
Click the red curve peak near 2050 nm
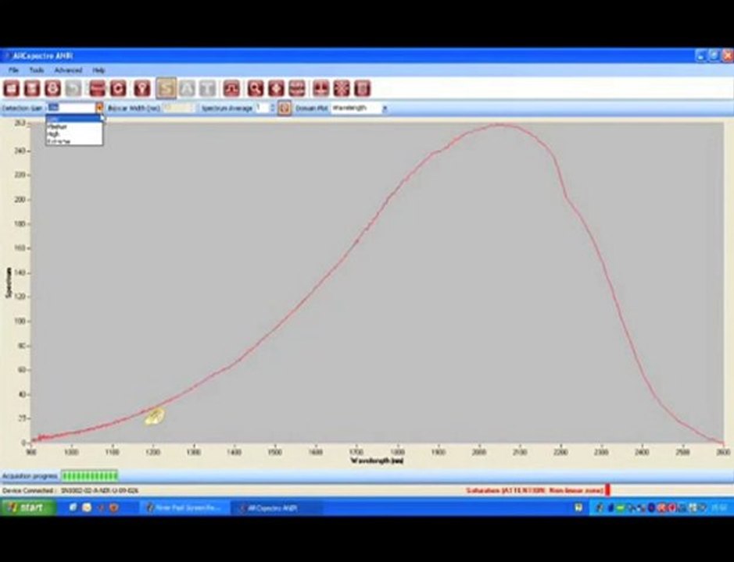(x=499, y=125)
